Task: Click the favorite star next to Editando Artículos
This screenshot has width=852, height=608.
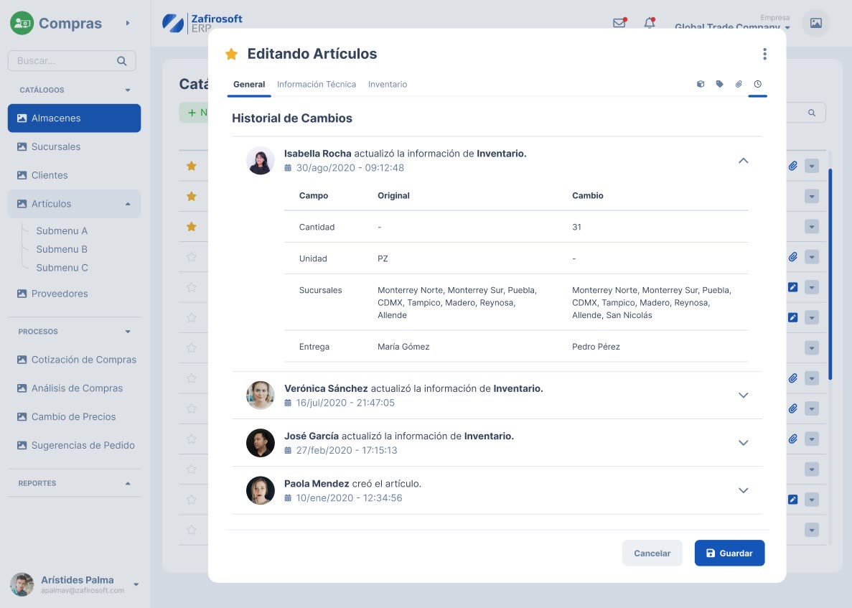Action: coord(231,54)
